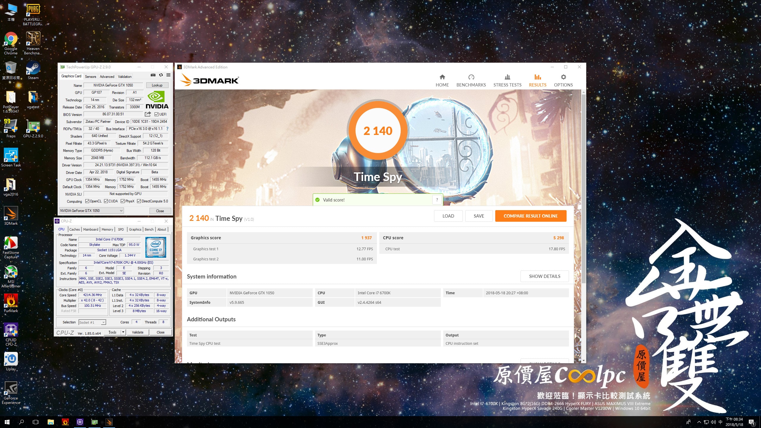
Task: Open the Uplay desktop shortcut
Action: coord(11,361)
